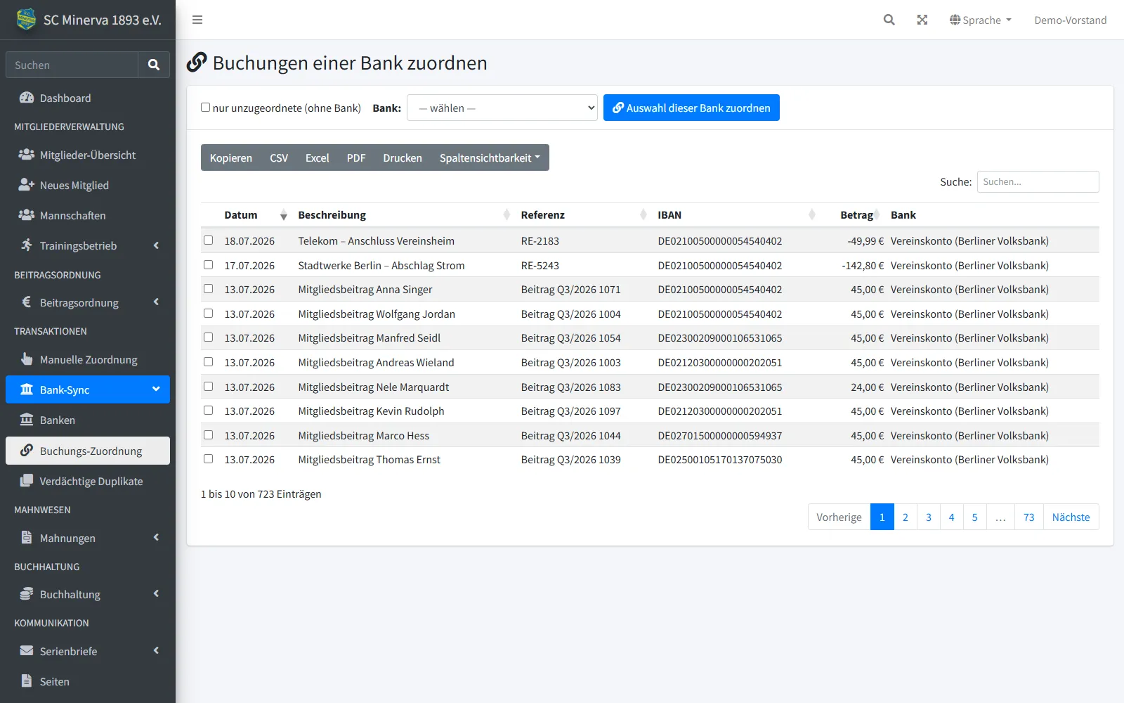This screenshot has height=703, width=1124.
Task: Click the Kopieren export button
Action: (x=230, y=157)
